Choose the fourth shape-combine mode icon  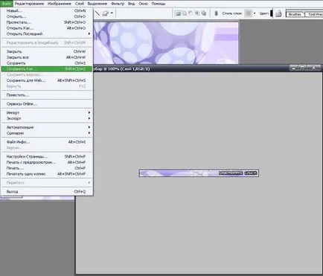tap(197, 13)
